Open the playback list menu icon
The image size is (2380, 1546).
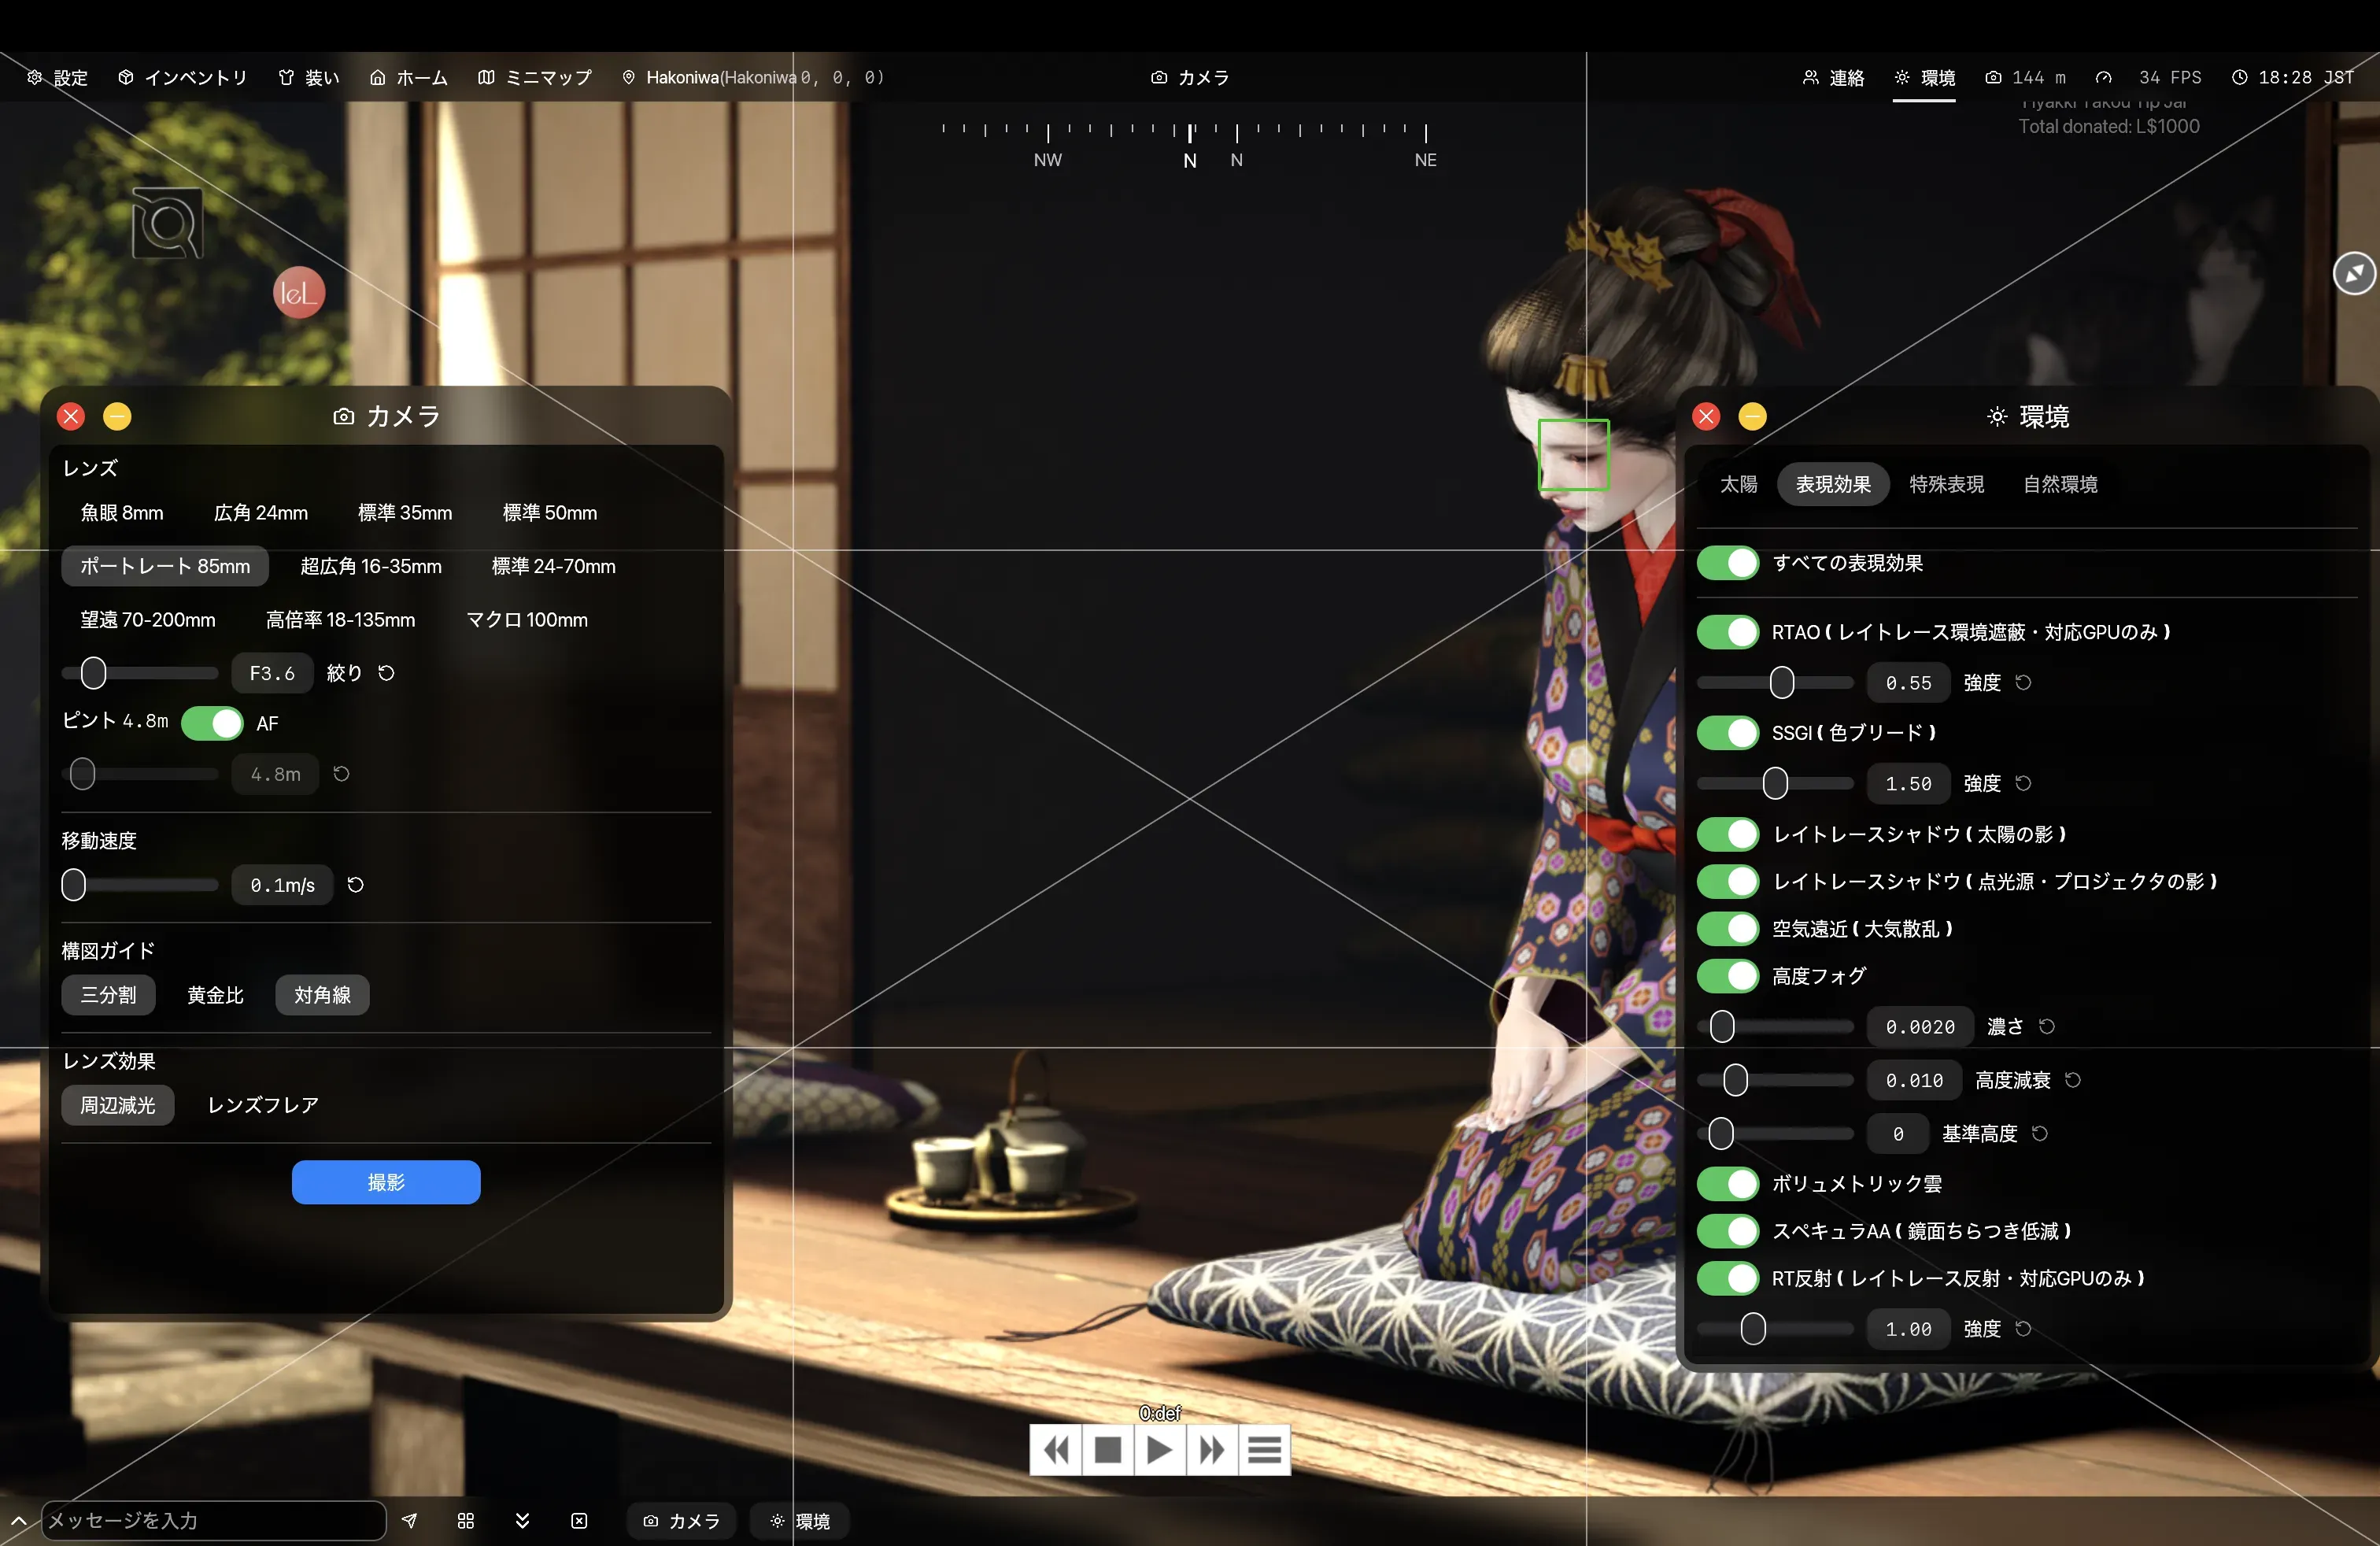(x=1264, y=1449)
